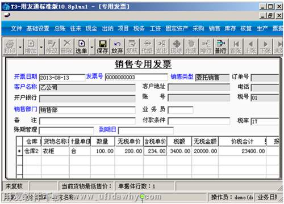
Task: Click the 税号 field showing 01
Action: coord(265,97)
